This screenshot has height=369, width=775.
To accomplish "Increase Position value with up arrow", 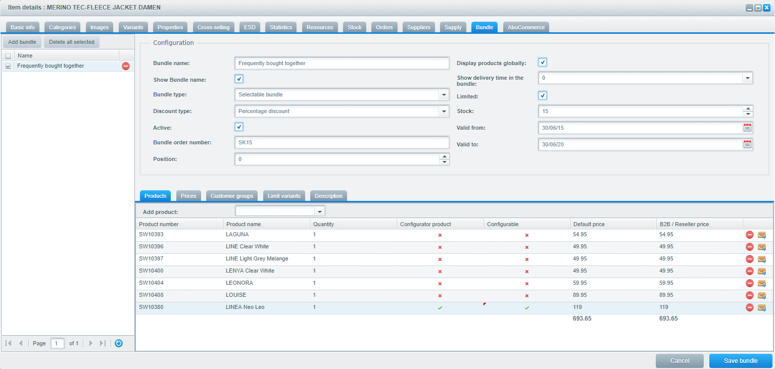I will [444, 156].
